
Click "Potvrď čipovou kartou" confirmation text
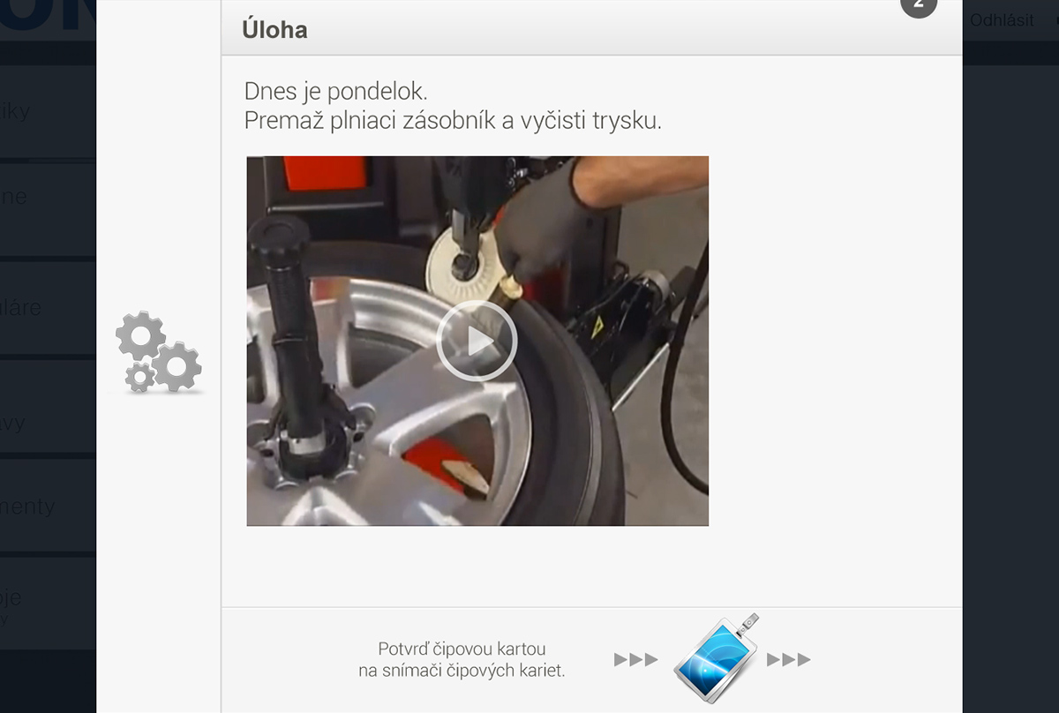(462, 649)
